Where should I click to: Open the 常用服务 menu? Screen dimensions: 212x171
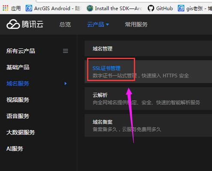tap(136, 24)
